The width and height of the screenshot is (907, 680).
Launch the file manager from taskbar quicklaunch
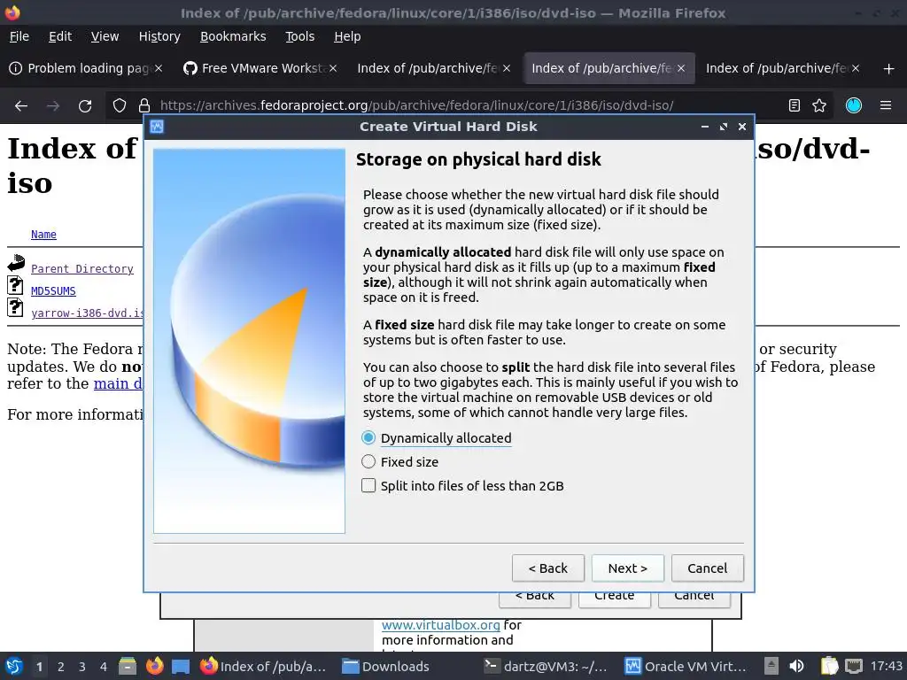[128, 666]
